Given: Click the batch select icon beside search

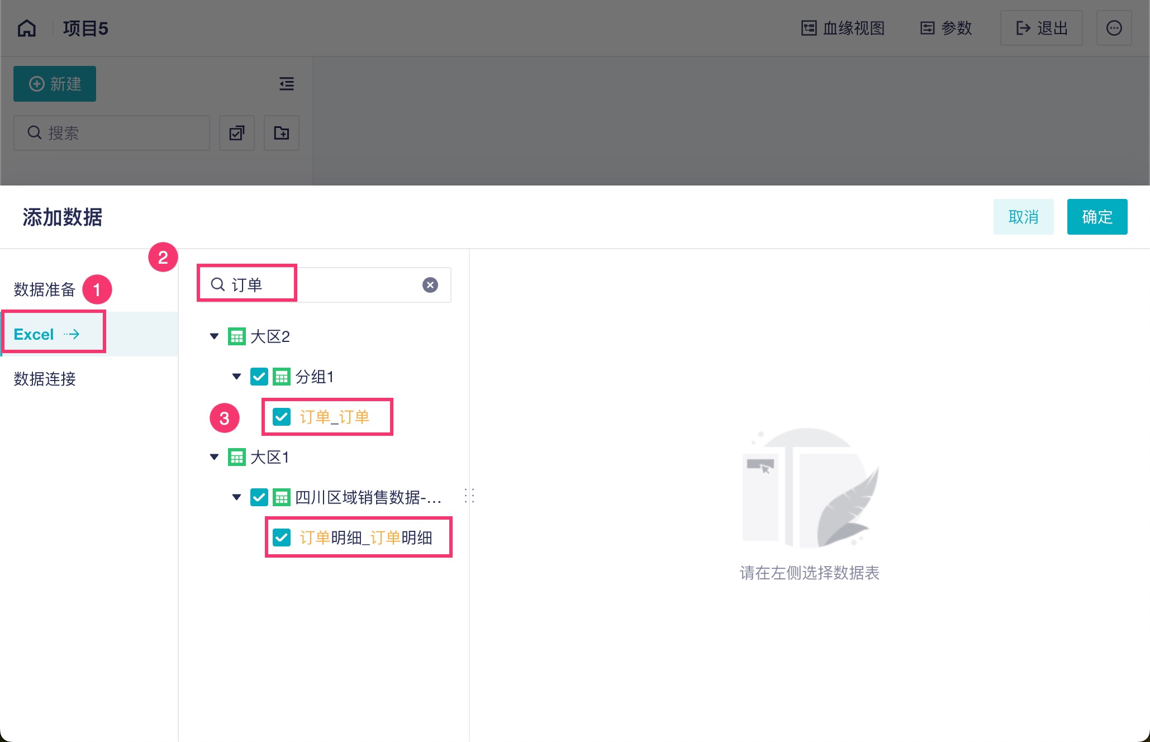Looking at the screenshot, I should pos(237,133).
